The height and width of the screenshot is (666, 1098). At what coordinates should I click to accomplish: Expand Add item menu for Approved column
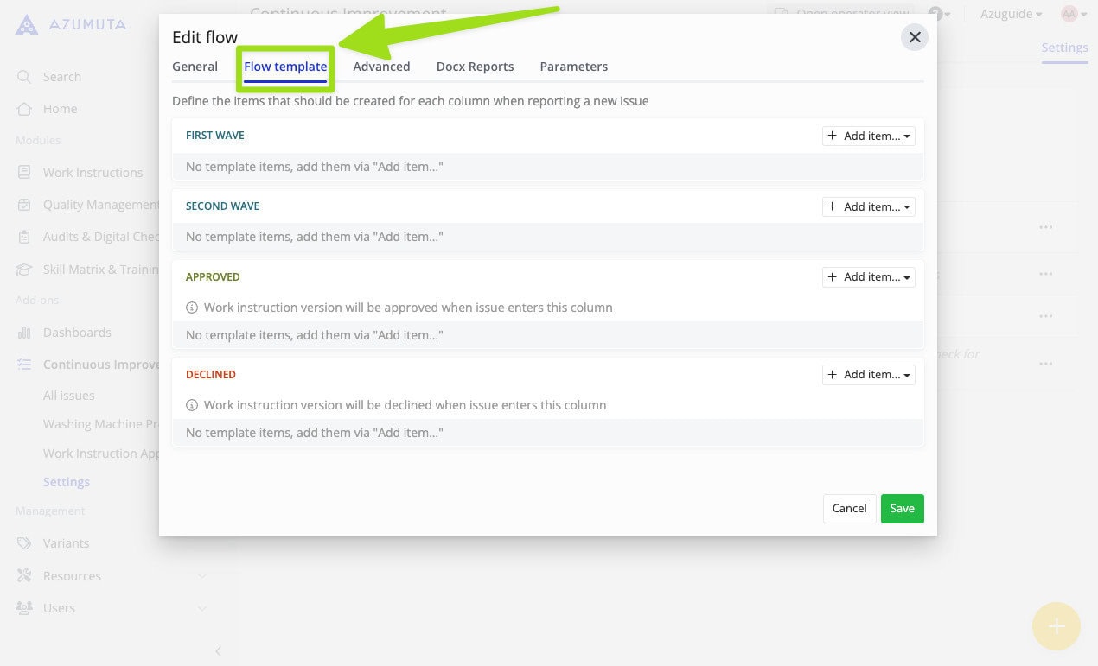click(868, 277)
